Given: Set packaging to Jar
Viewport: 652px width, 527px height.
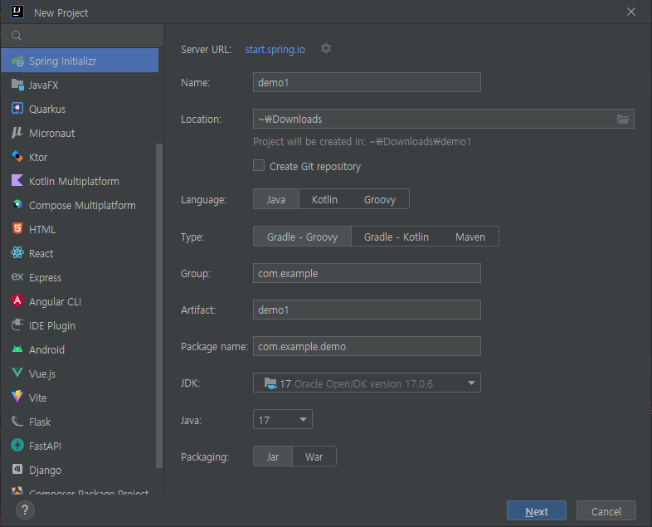Looking at the screenshot, I should [273, 456].
